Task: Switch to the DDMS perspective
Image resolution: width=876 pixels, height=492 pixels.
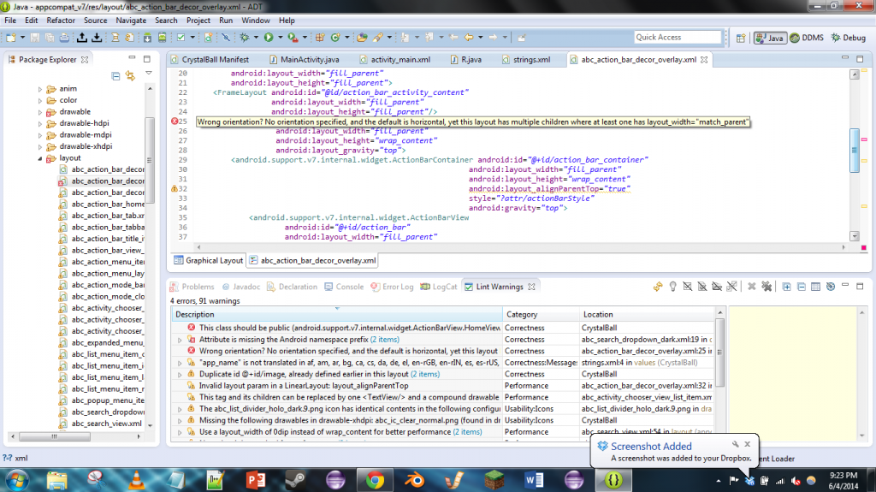Action: (x=807, y=38)
